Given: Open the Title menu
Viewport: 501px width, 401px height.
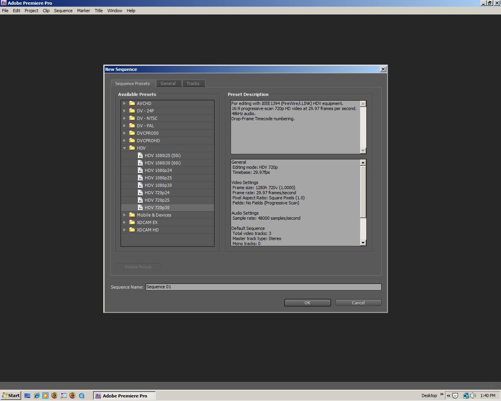Looking at the screenshot, I should coord(99,11).
